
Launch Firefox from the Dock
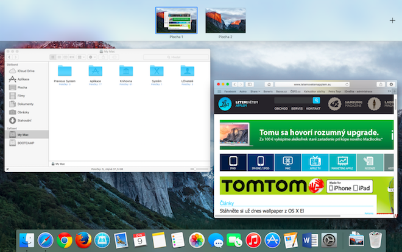83,240
